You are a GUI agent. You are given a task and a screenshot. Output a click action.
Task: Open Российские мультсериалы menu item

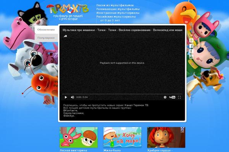tap(116, 17)
